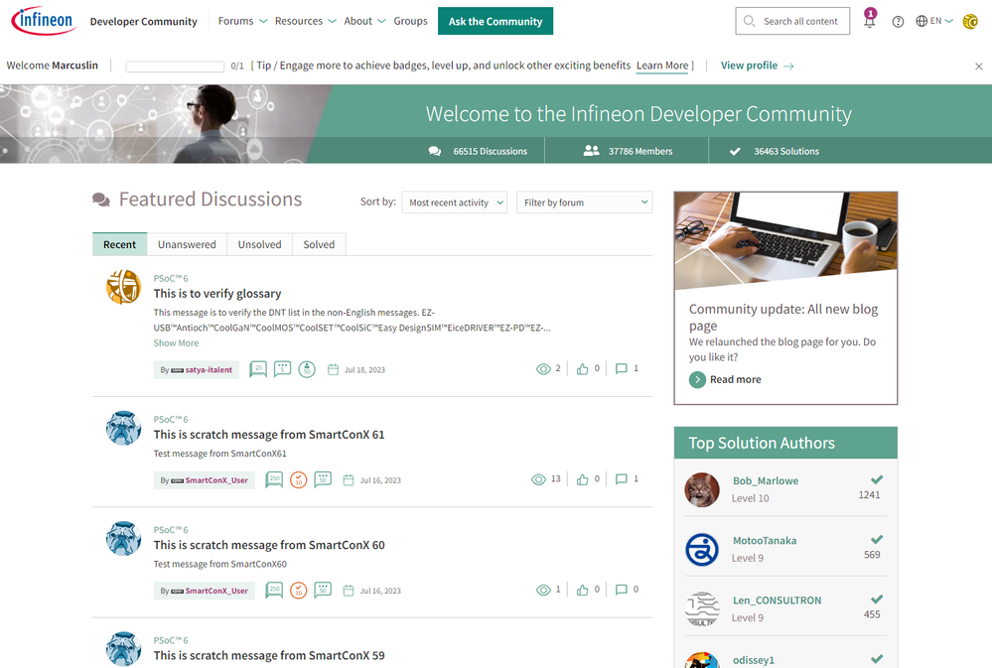Screen dimensions: 992x668
Task: Open the Groups menu item
Action: (x=410, y=21)
